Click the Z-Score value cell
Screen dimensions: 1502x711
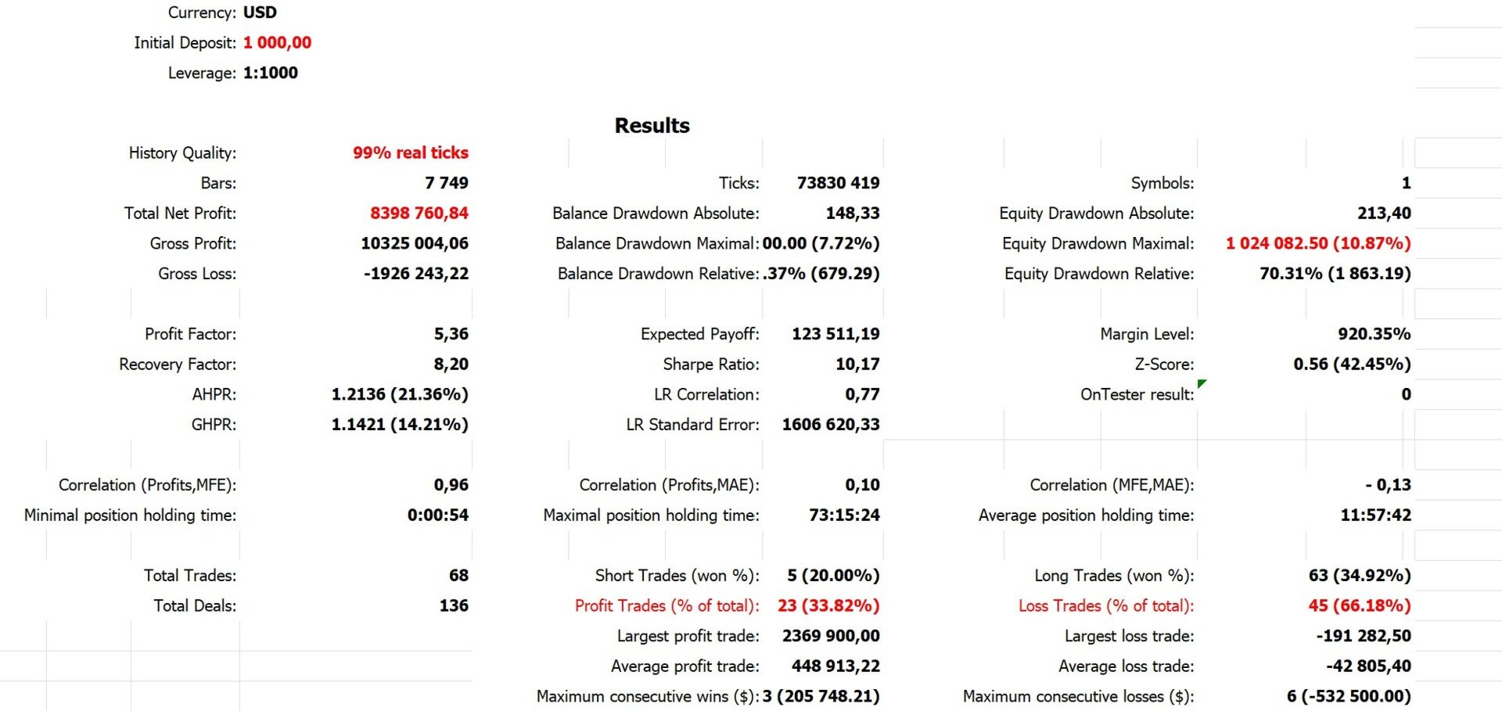pyautogui.click(x=1351, y=364)
